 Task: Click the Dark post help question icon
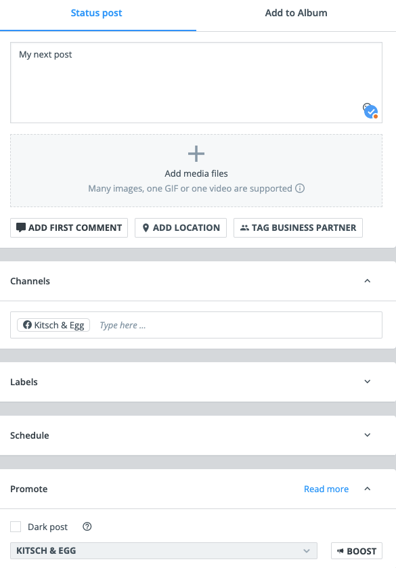coord(87,526)
